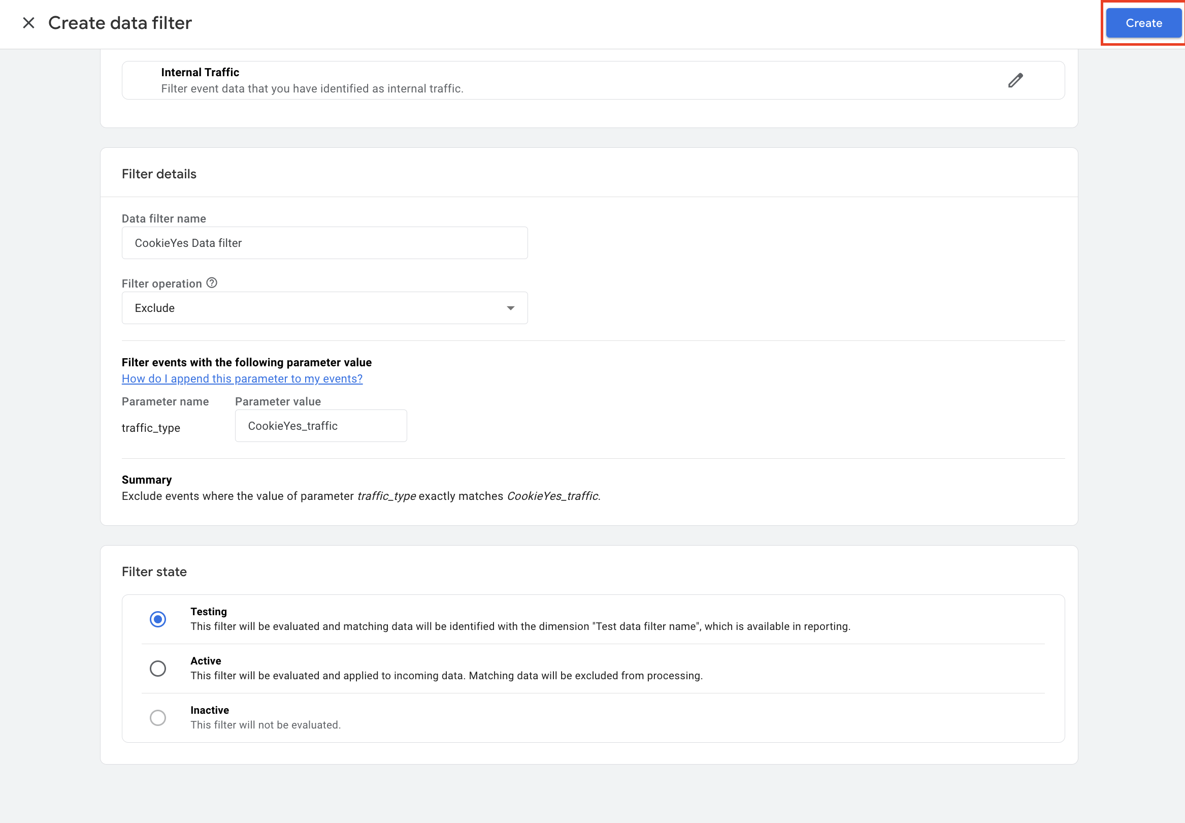
Task: Click the Filter state section heading
Action: [x=154, y=572]
